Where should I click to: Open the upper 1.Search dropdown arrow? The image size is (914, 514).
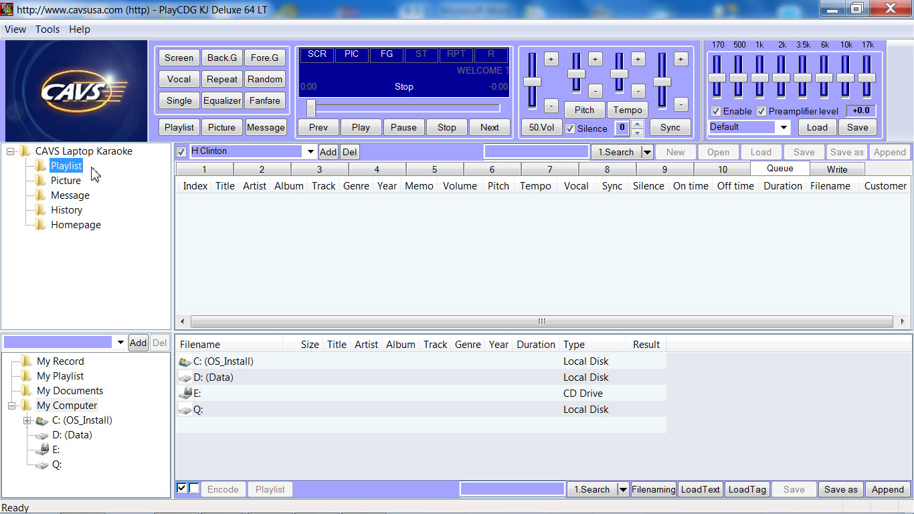(647, 152)
